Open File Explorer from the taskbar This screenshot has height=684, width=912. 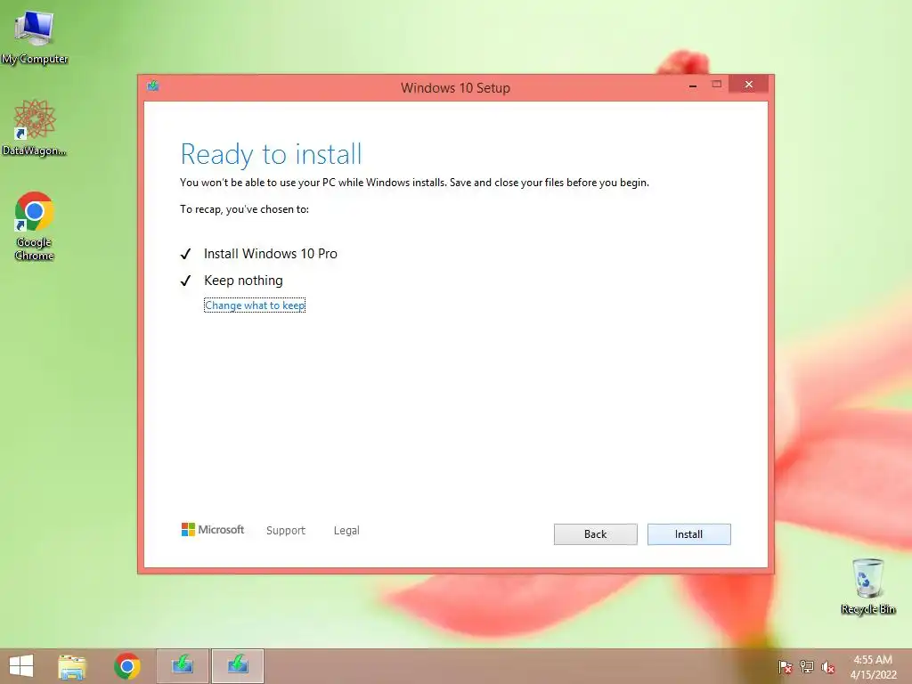72,666
